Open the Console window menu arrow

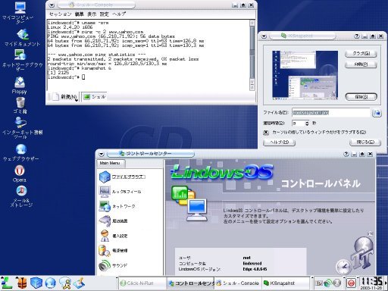point(52,5)
